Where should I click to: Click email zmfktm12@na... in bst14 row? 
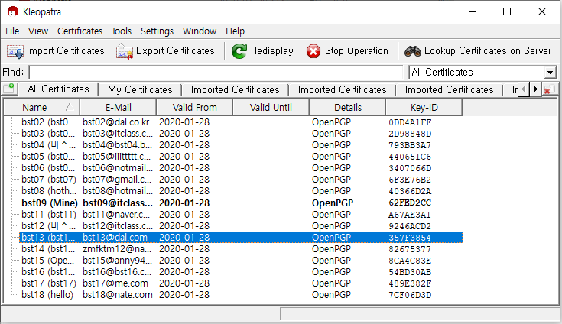click(117, 249)
